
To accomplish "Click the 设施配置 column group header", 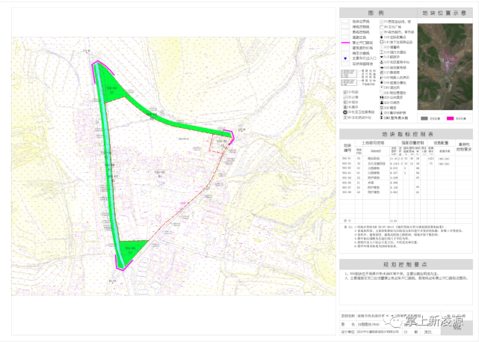I will (x=441, y=143).
